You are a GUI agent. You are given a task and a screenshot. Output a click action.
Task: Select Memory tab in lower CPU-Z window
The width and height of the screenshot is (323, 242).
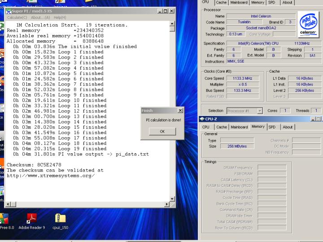(258, 126)
